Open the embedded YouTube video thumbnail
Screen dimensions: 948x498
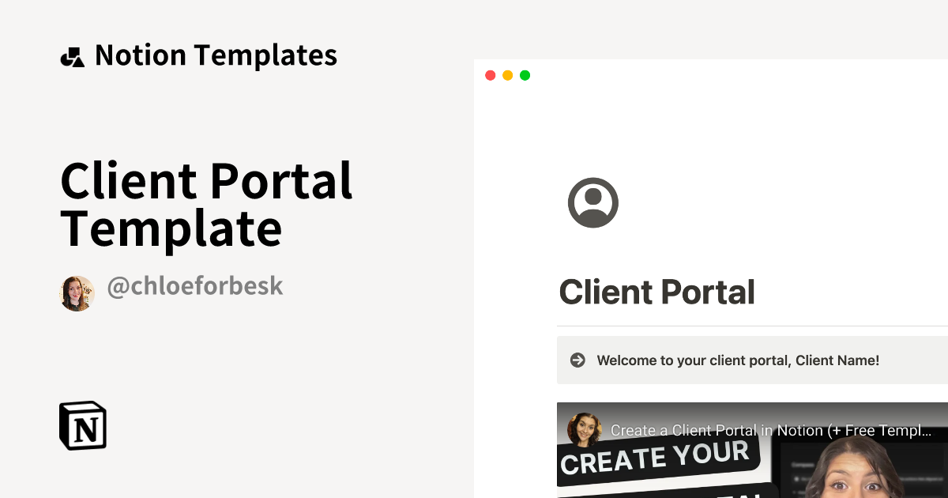[752, 451]
